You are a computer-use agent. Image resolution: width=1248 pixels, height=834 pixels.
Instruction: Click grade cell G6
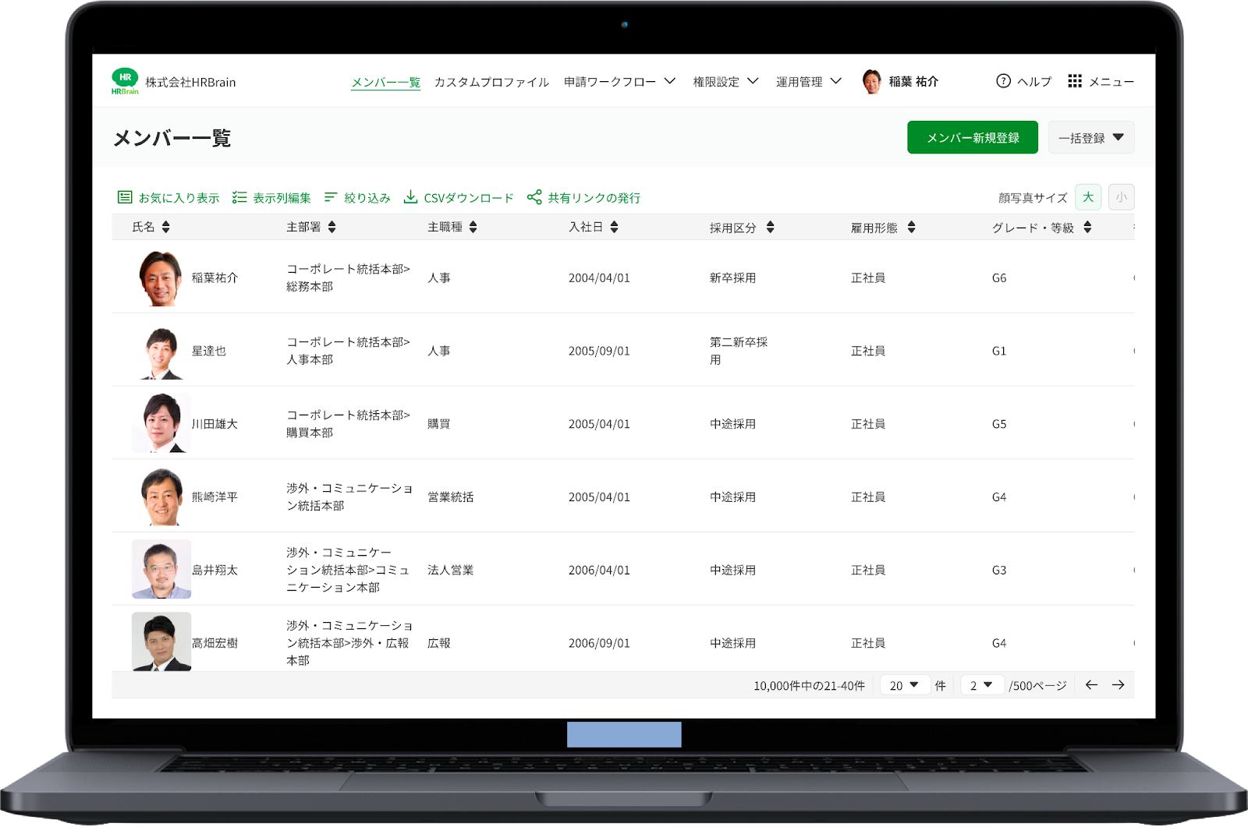(999, 277)
